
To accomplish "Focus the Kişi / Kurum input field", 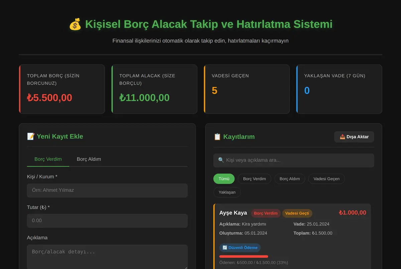I will (107, 190).
